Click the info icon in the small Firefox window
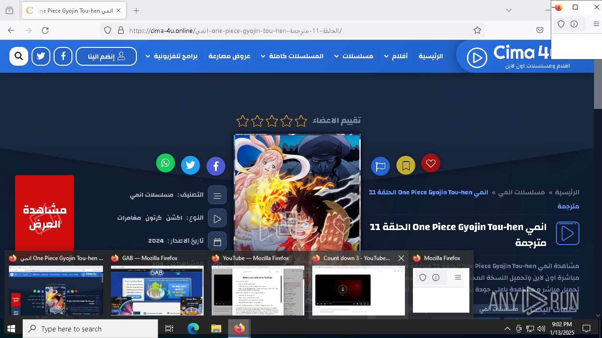Image resolution: width=602 pixels, height=338 pixels. point(574,24)
